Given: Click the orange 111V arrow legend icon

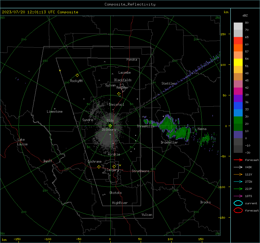Looking at the screenshot, I should tap(238, 174).
